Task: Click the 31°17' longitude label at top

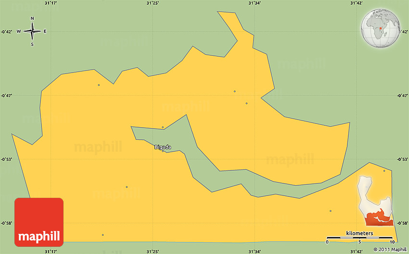Action: pyautogui.click(x=51, y=3)
